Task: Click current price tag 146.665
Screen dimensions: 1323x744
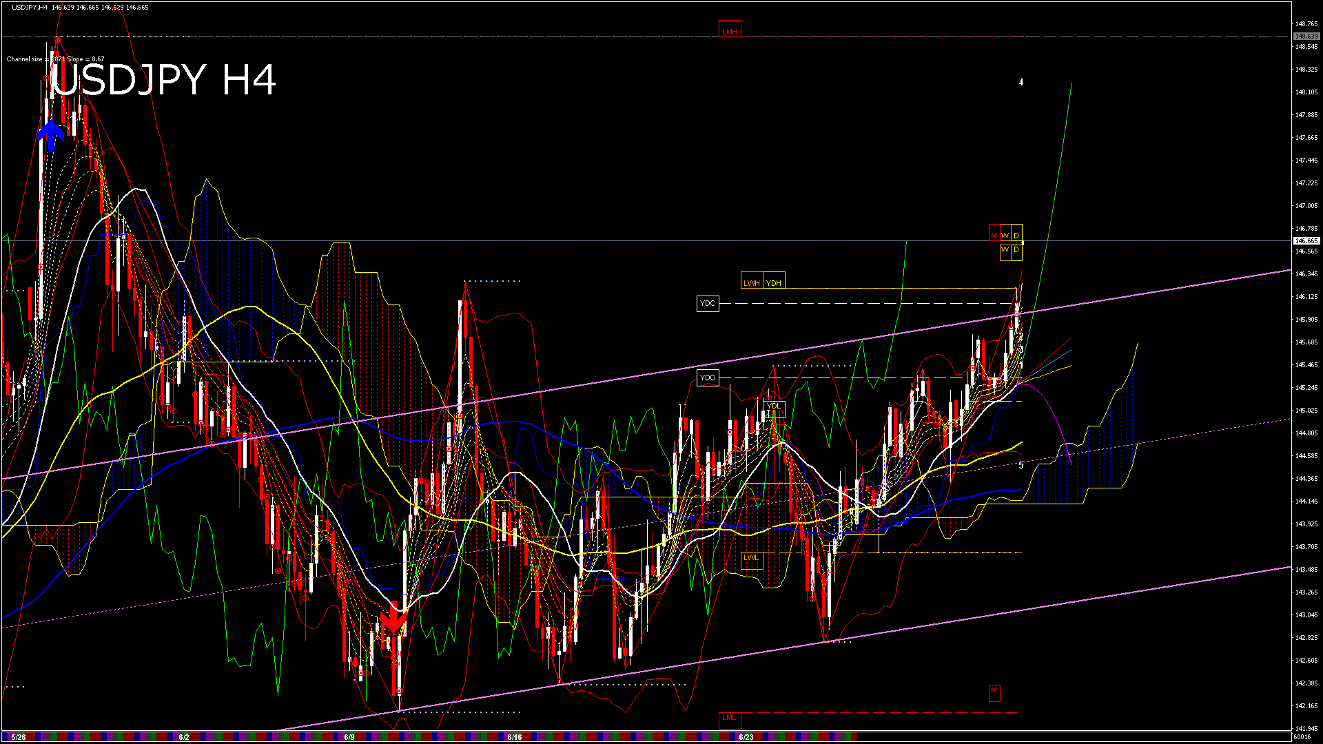Action: pyautogui.click(x=1306, y=241)
